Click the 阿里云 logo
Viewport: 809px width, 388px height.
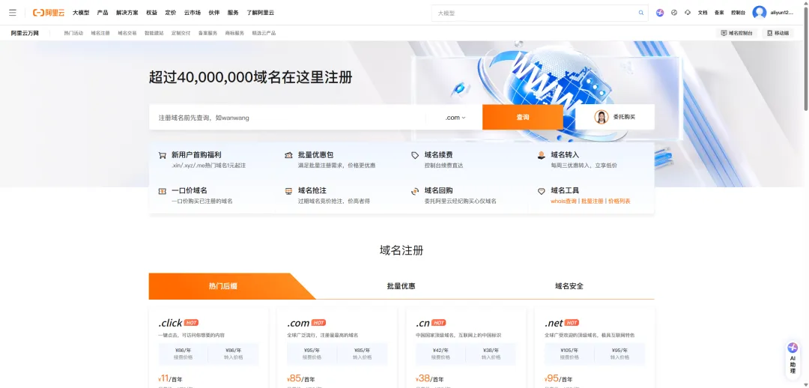coord(49,13)
